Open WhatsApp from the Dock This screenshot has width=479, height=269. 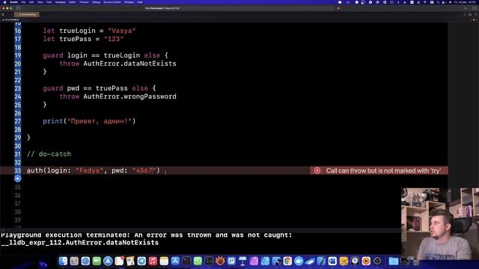point(198,261)
